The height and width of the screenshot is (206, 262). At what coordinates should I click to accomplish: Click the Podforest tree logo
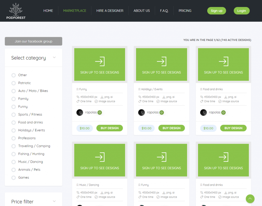point(16,11)
